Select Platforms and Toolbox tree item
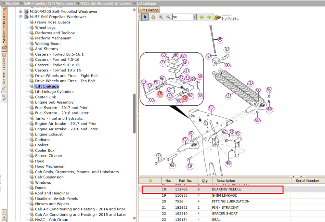Image resolution: width=325 pixels, height=222 pixels. pyautogui.click(x=55, y=33)
